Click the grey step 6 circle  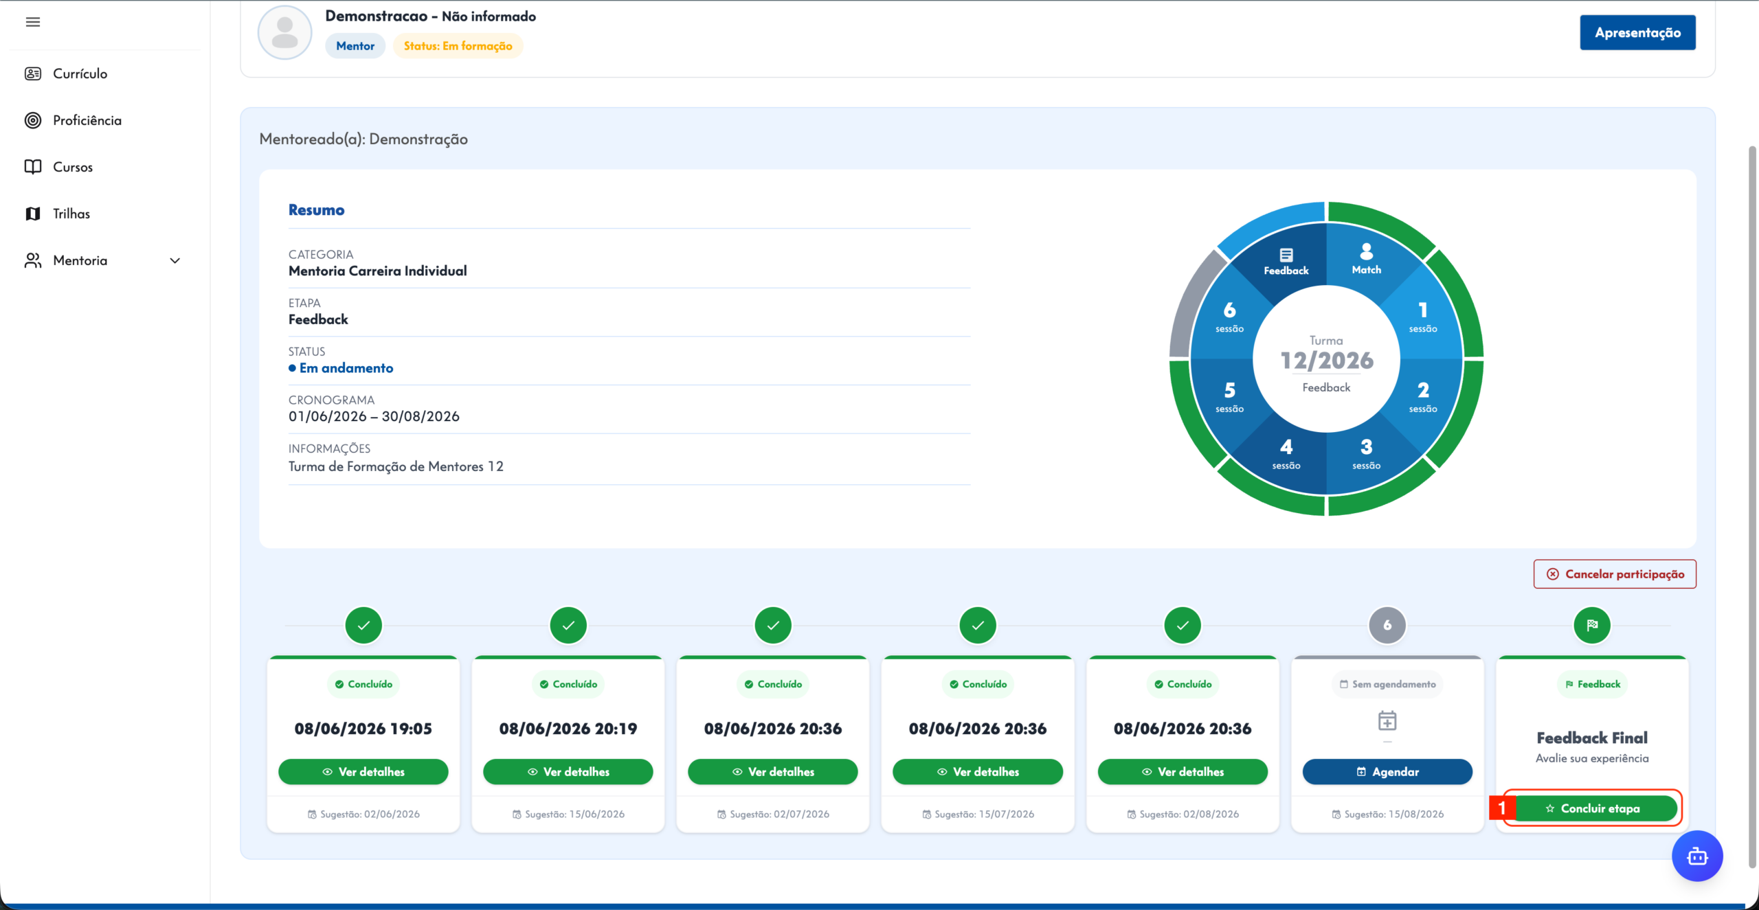[x=1387, y=625]
